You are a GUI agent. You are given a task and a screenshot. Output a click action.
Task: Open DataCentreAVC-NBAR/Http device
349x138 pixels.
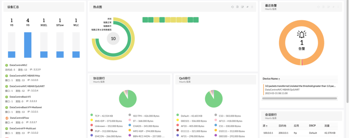tap(25, 76)
